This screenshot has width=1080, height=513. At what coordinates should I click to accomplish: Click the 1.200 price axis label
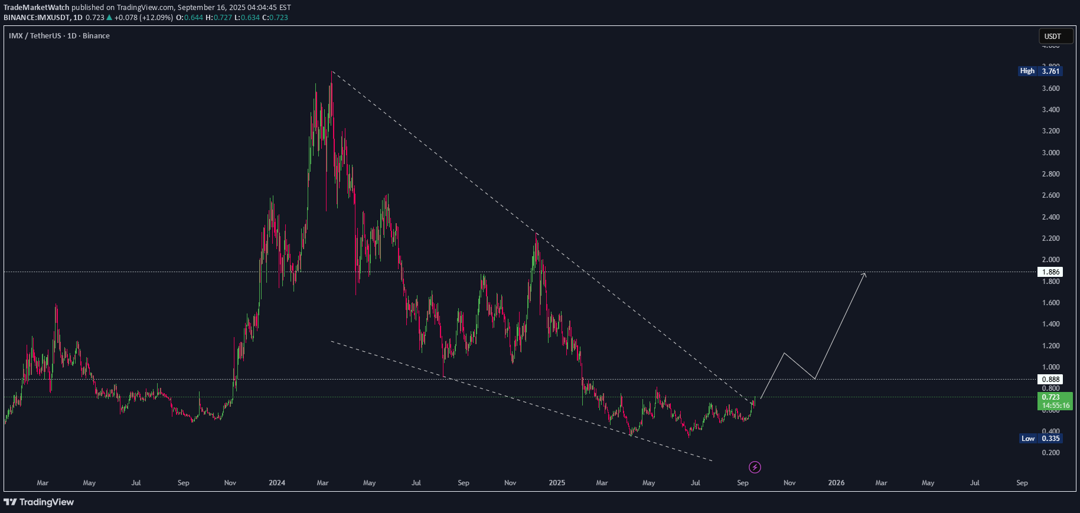click(x=1050, y=346)
